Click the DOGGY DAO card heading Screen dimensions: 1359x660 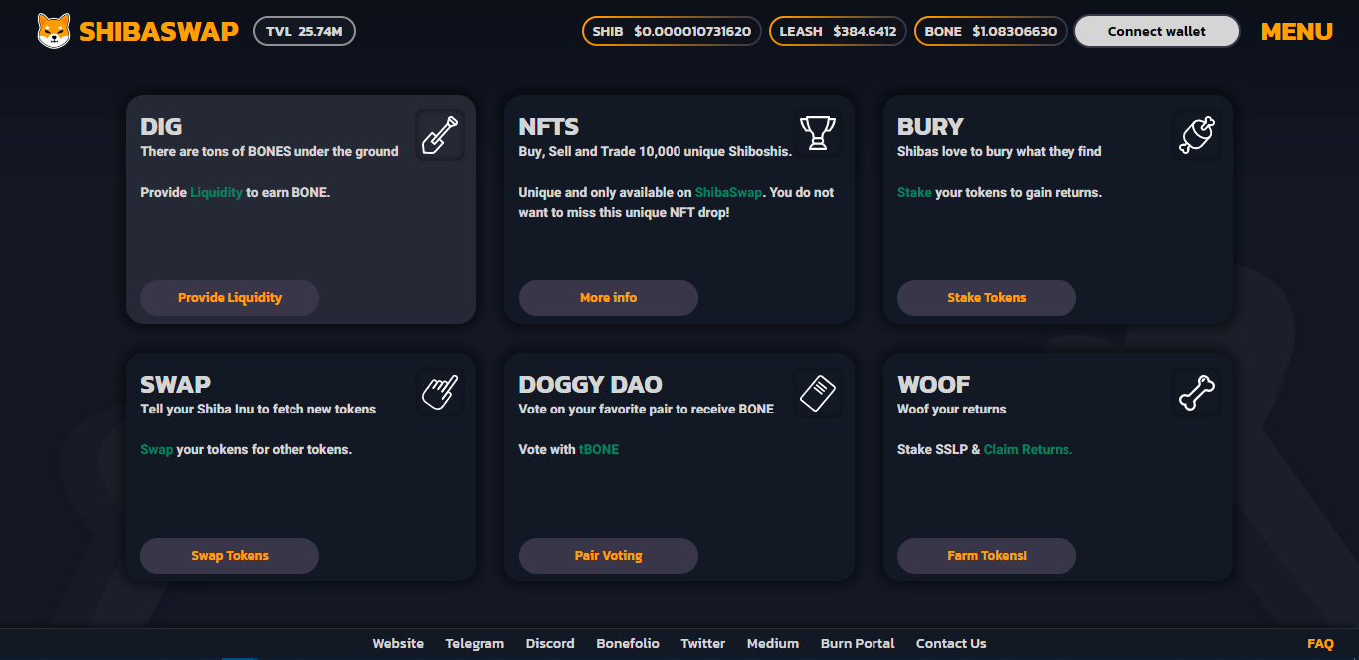[591, 385]
